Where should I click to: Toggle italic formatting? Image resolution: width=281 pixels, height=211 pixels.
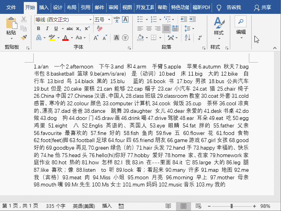(47, 29)
